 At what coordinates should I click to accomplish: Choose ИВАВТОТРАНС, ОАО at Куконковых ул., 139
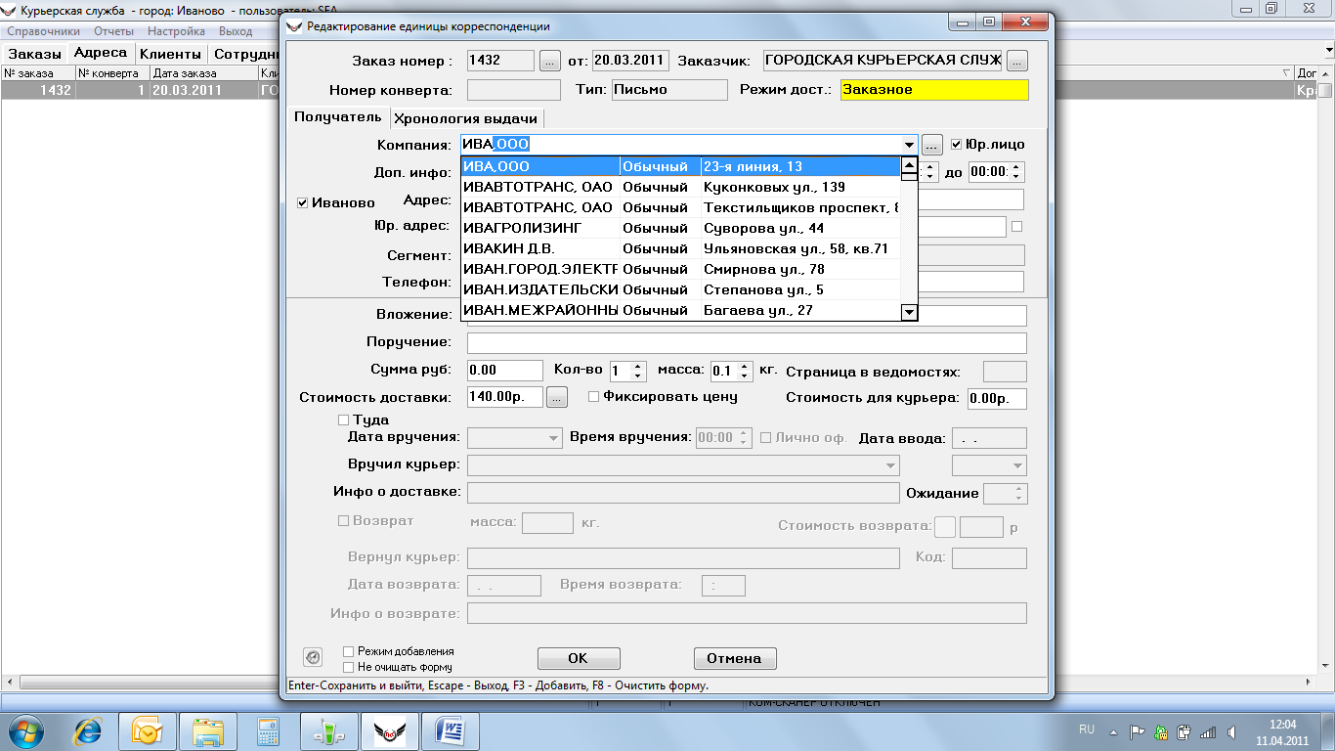pyautogui.click(x=680, y=187)
